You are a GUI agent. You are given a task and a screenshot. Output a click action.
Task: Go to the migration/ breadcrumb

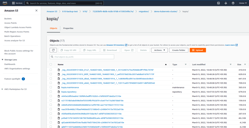(x=144, y=11)
